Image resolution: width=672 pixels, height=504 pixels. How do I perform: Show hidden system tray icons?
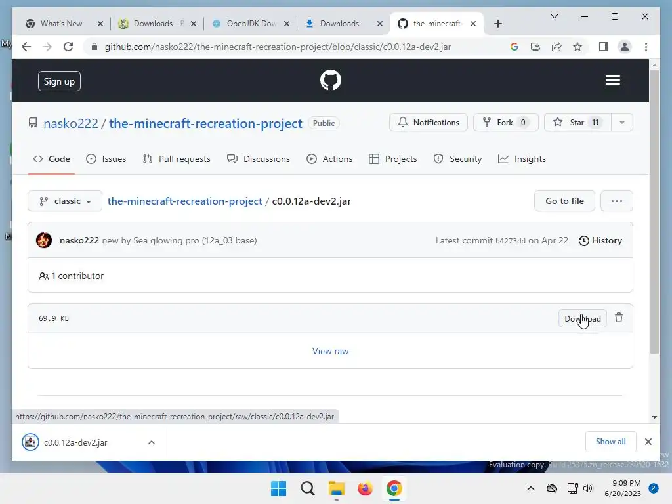pyautogui.click(x=530, y=488)
